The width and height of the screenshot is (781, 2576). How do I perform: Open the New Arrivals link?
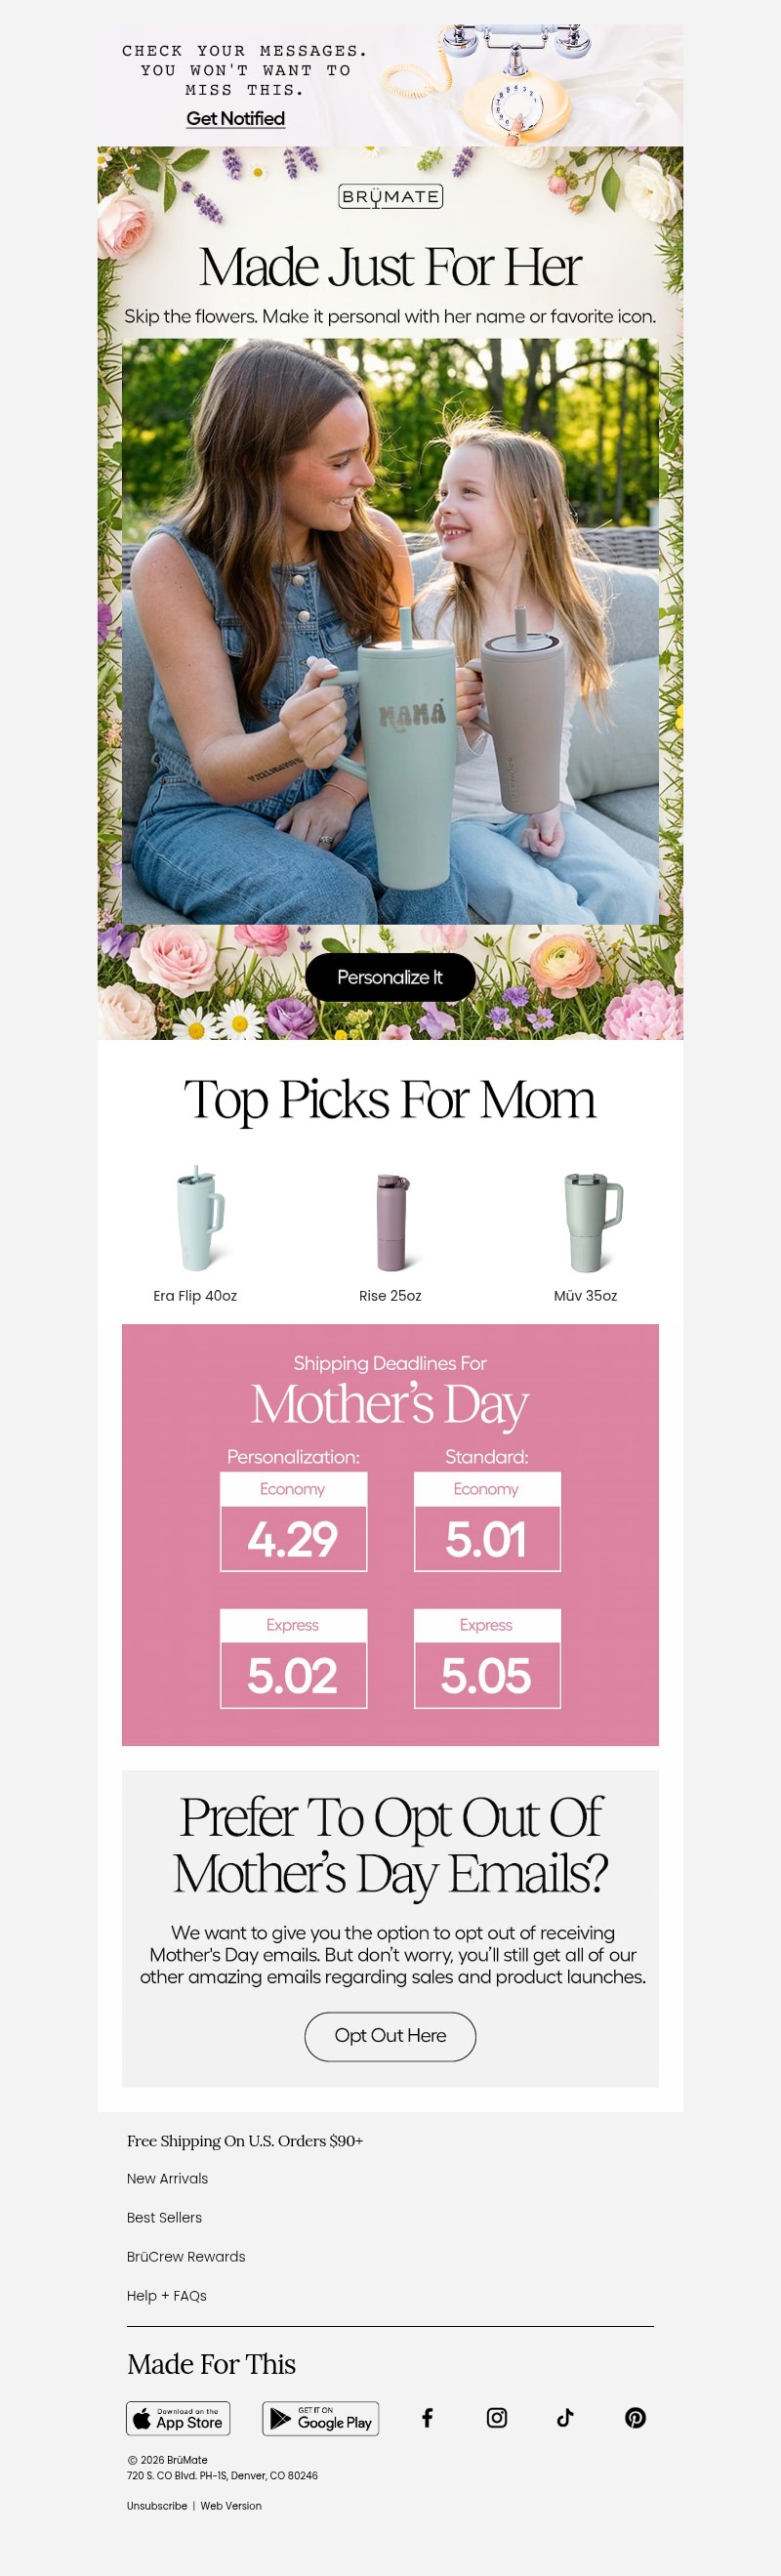point(167,2178)
